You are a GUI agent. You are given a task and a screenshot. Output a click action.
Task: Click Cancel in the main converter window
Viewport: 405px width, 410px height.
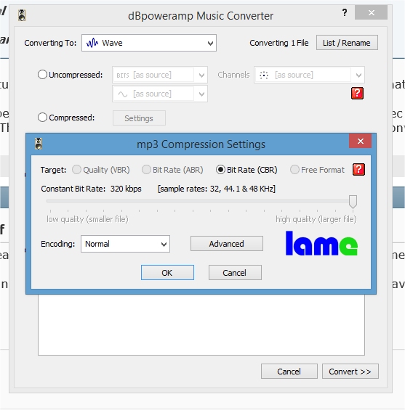289,372
